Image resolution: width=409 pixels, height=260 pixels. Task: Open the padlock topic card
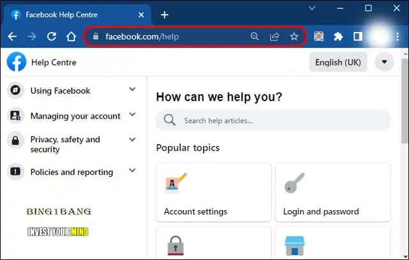[x=213, y=243]
